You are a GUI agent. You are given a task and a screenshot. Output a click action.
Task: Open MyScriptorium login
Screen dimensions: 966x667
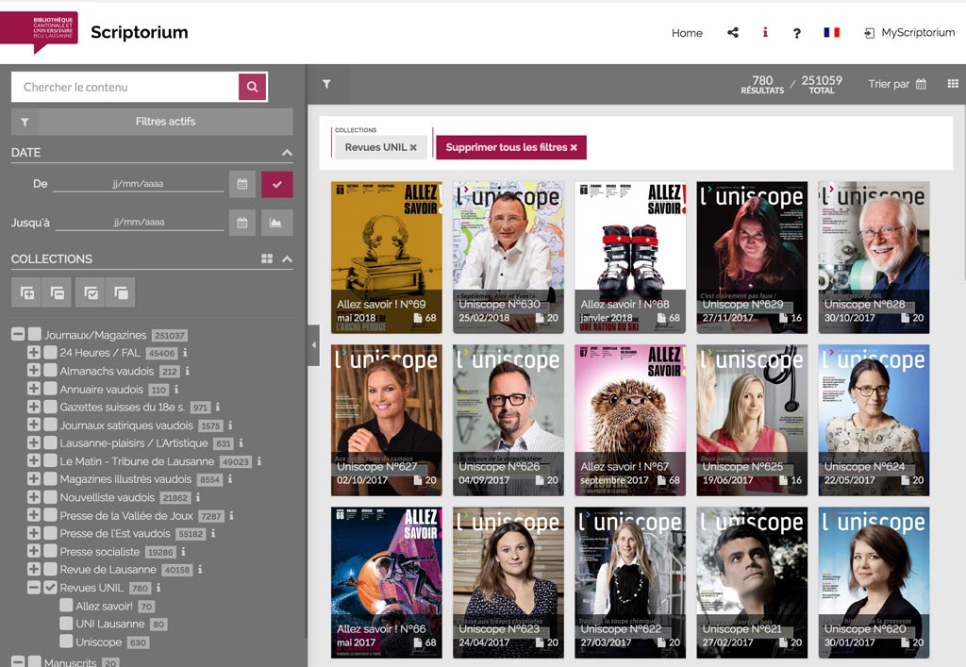click(909, 33)
